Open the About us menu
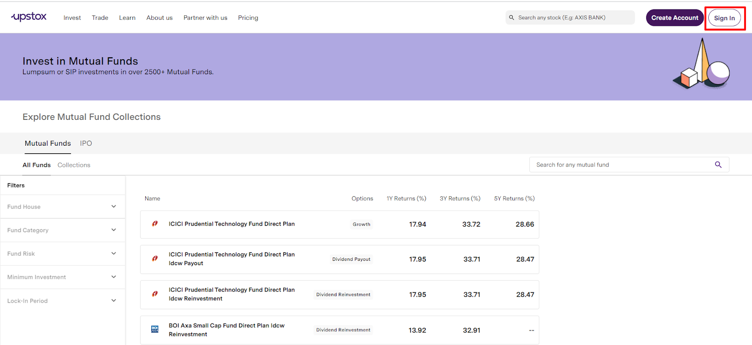 pyautogui.click(x=159, y=18)
